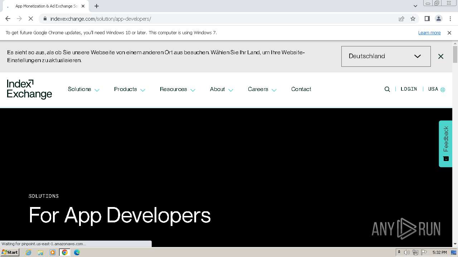Open the Chrome profile avatar
The height and width of the screenshot is (257, 458).
pyautogui.click(x=439, y=19)
